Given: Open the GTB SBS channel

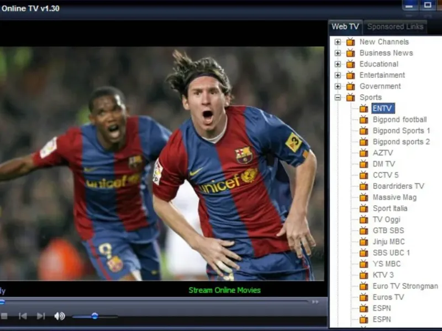Looking at the screenshot, I should 388,231.
